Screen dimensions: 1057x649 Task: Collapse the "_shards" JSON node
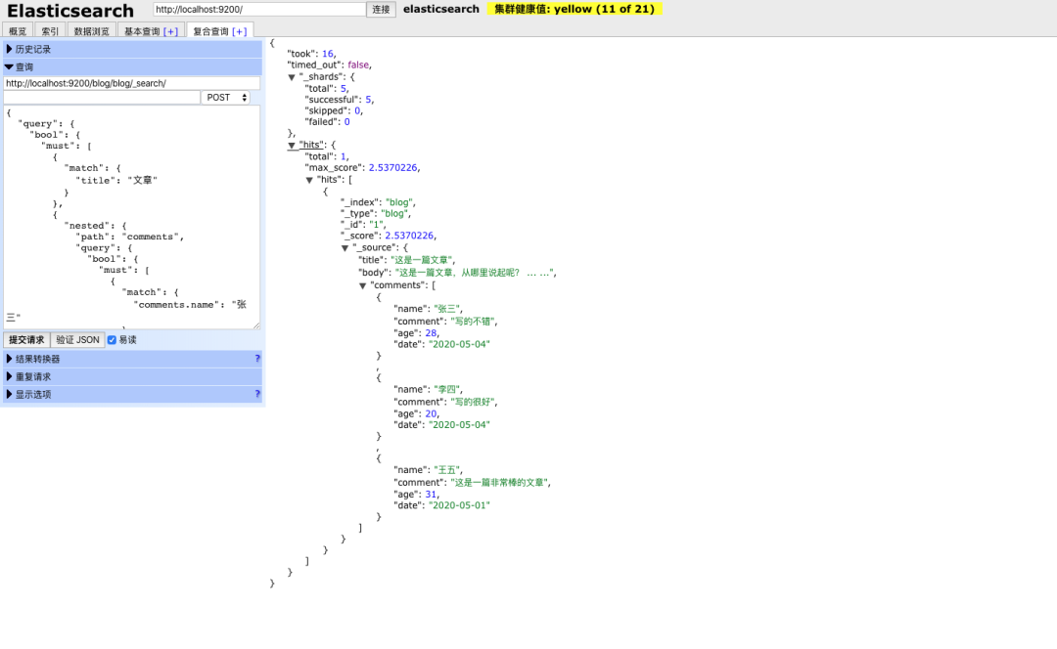pos(292,77)
